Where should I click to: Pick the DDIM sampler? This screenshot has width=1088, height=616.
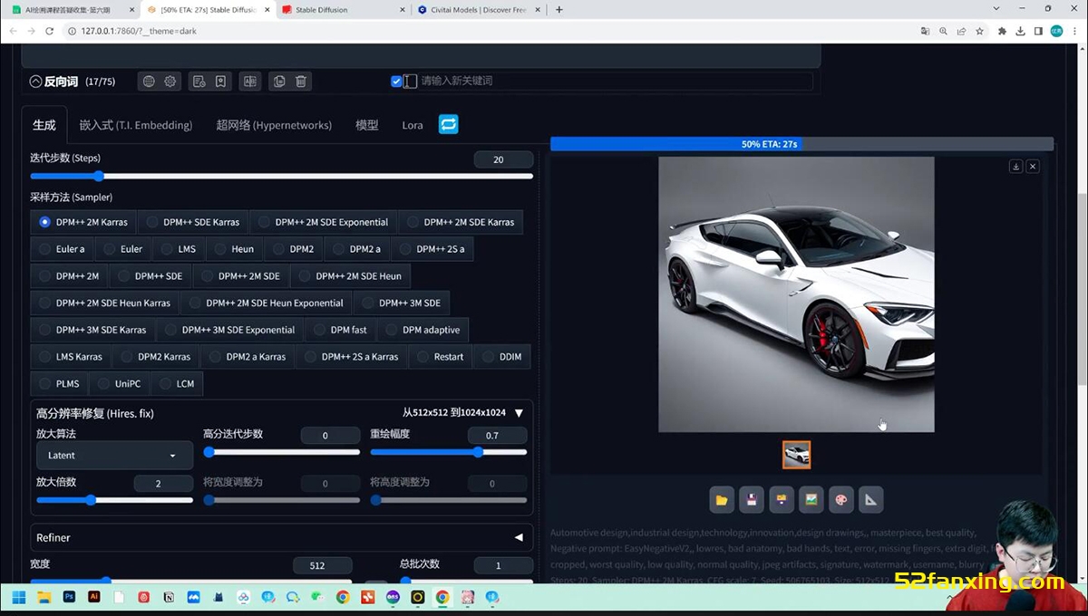click(x=502, y=357)
